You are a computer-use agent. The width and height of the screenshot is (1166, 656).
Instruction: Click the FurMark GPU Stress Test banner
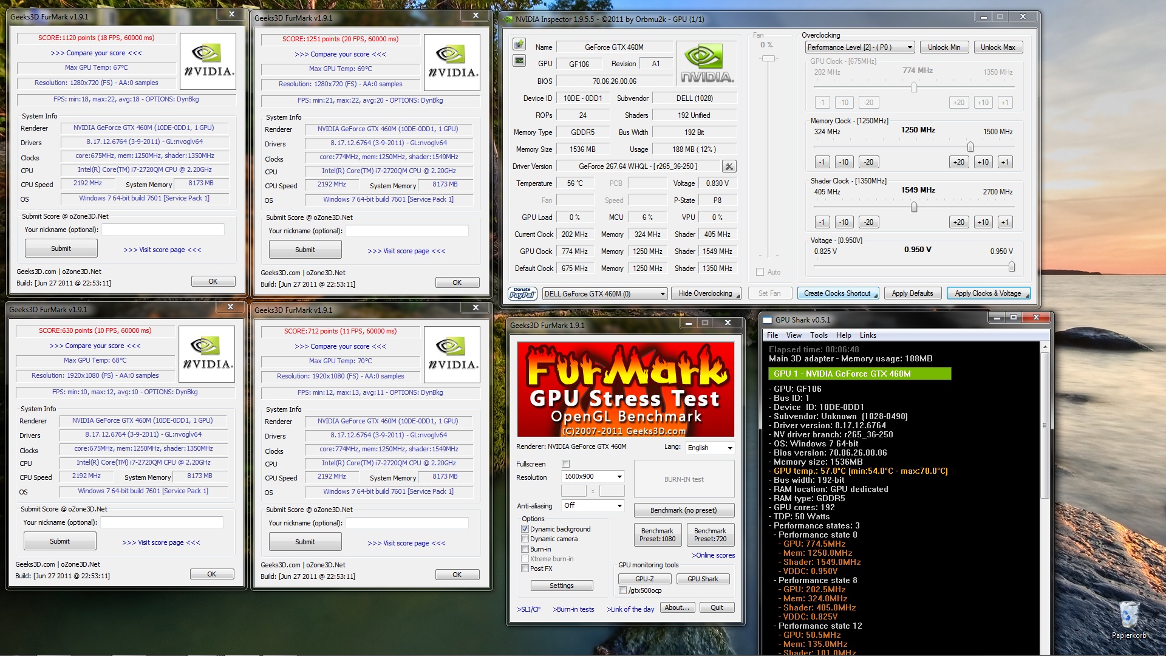coord(626,389)
